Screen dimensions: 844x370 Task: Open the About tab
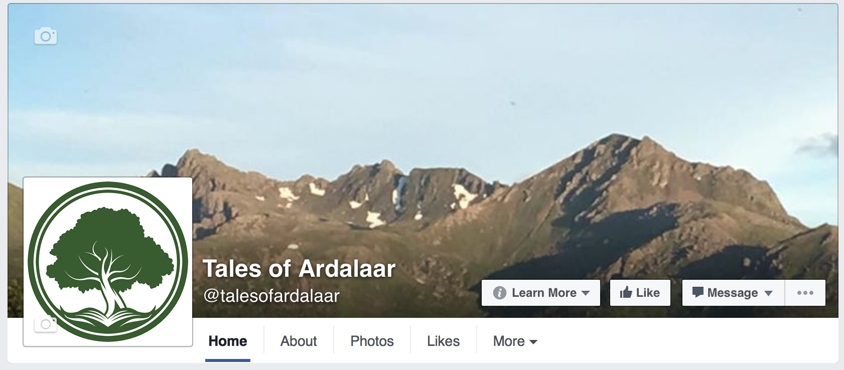(299, 341)
